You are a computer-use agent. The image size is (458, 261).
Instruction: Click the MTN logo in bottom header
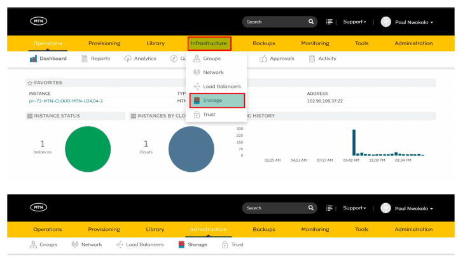click(x=39, y=208)
